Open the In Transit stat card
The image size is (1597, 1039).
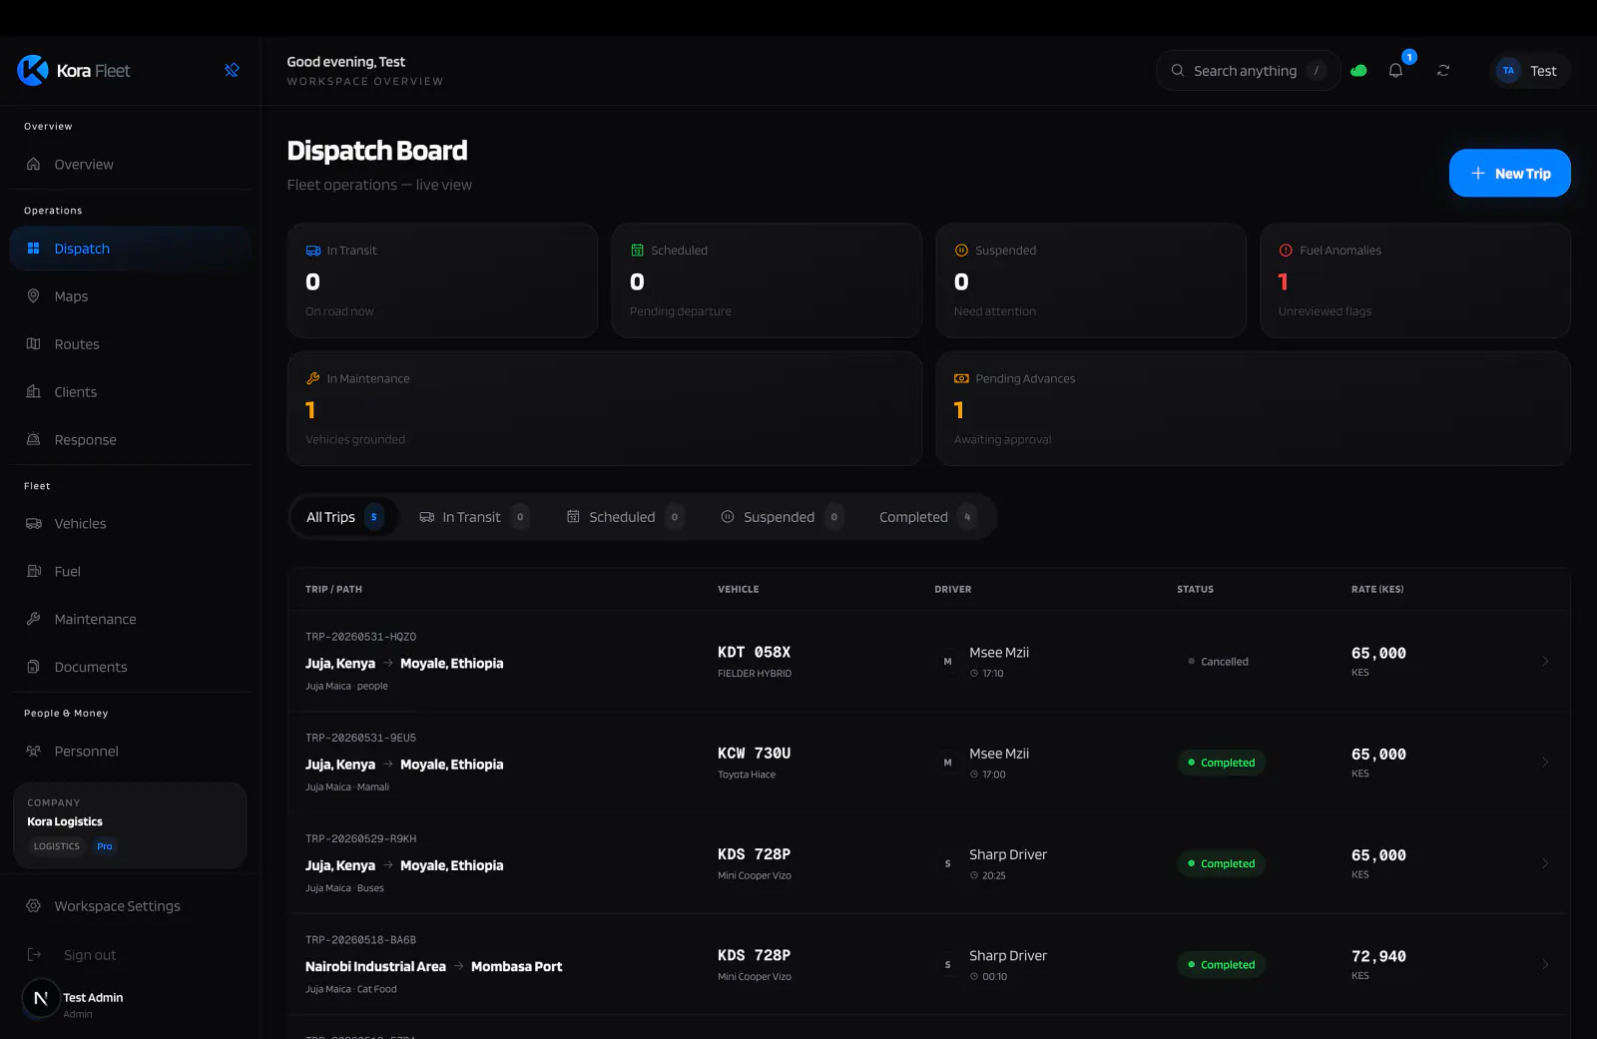[x=442, y=281]
